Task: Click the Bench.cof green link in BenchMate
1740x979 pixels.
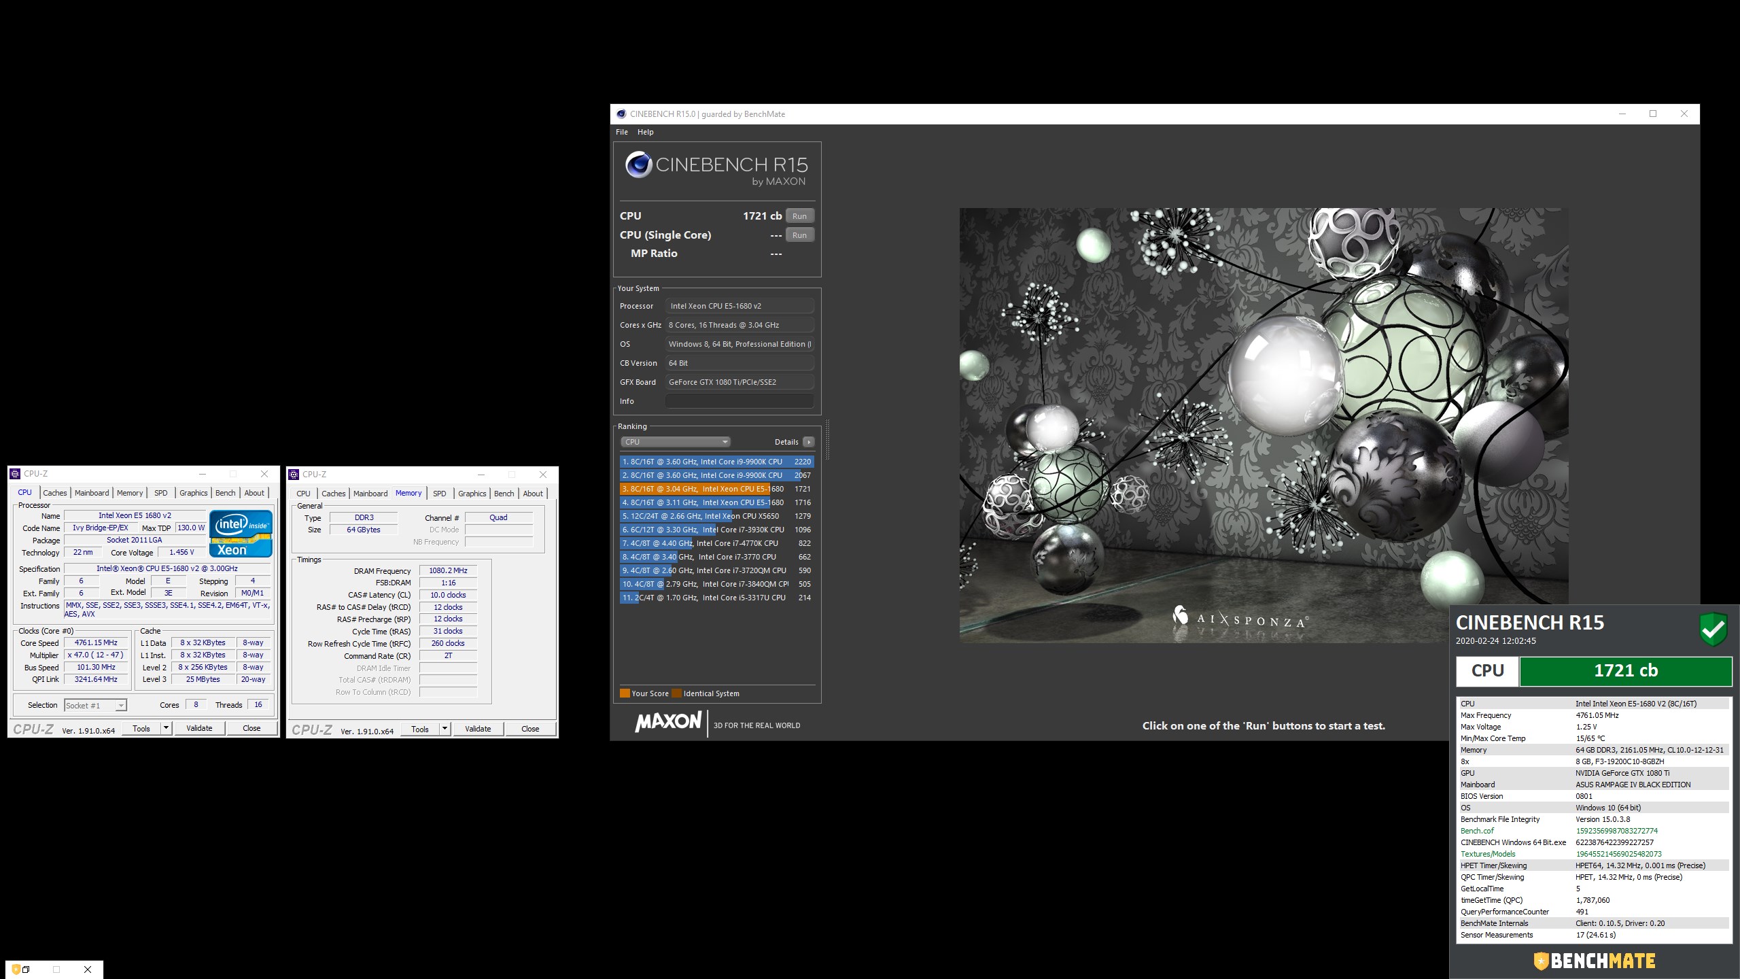Action: tap(1477, 831)
